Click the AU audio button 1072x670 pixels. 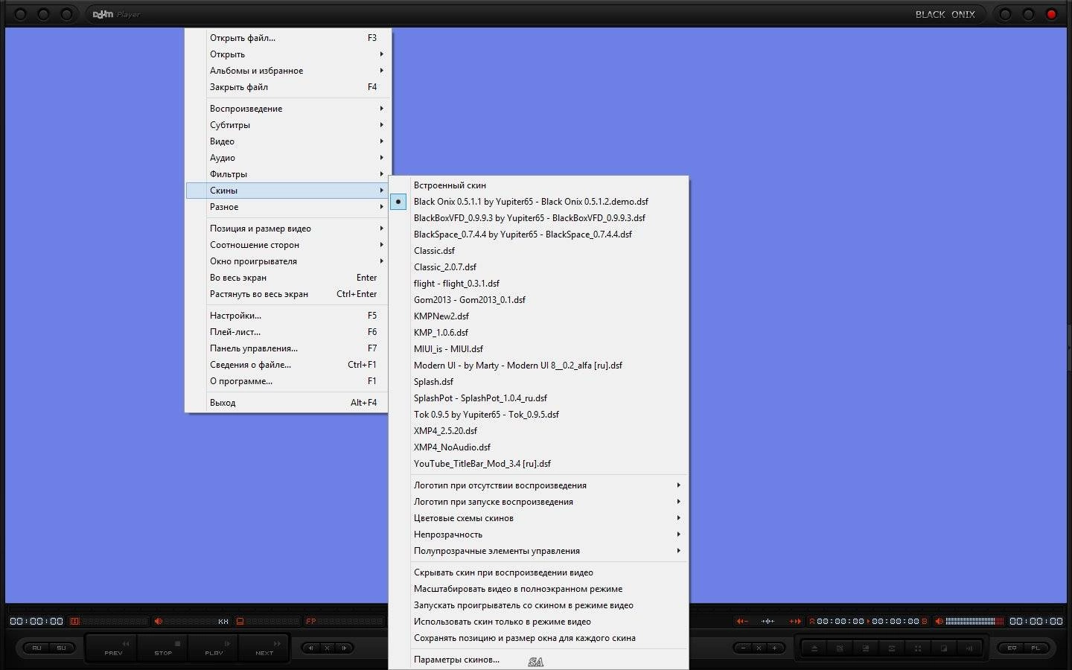tap(36, 648)
